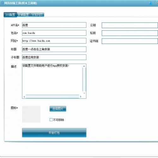
Task: Click the app logo icon in title bar
Action: pos(2,3)
